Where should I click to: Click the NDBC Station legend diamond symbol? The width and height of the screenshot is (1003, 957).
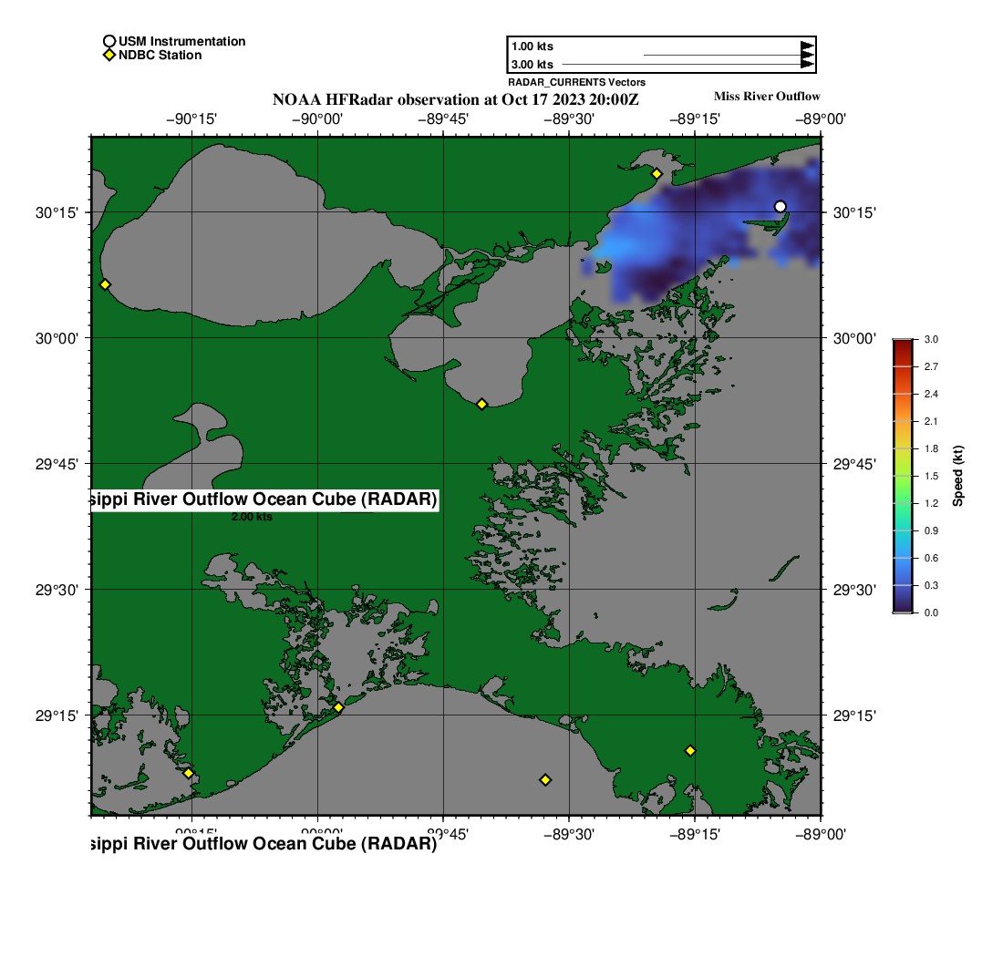[109, 56]
